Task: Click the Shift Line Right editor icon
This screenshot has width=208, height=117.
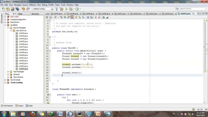Action: click(x=91, y=17)
